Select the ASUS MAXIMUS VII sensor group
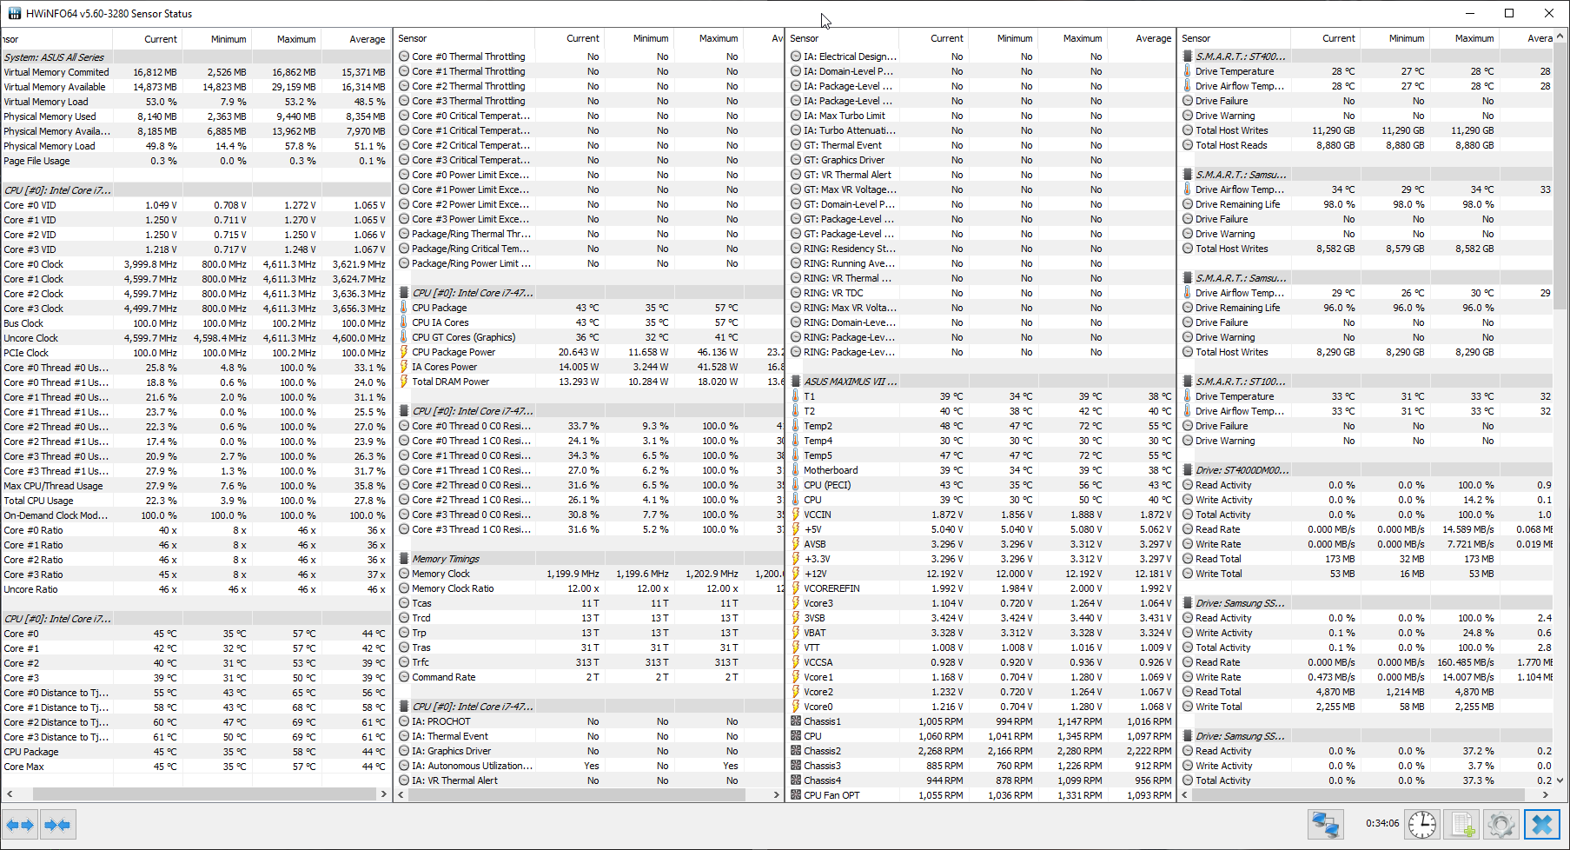The width and height of the screenshot is (1570, 850). 850,382
